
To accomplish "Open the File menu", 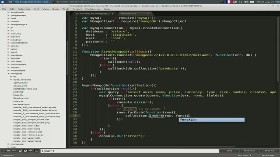I will [x=4, y=9].
